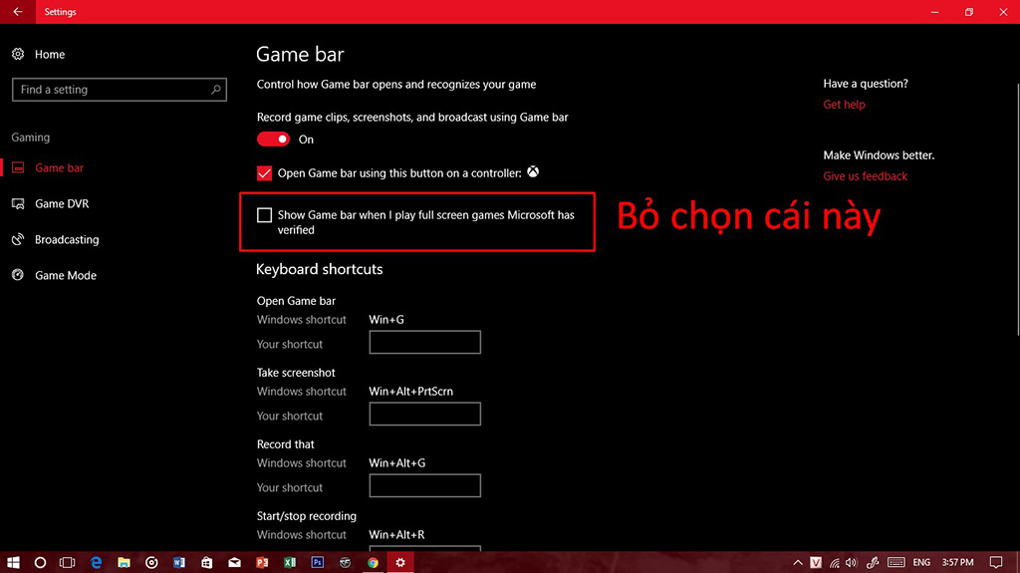Select Game DVR in the sidebar
Screen dimensions: 1020x573
point(62,203)
